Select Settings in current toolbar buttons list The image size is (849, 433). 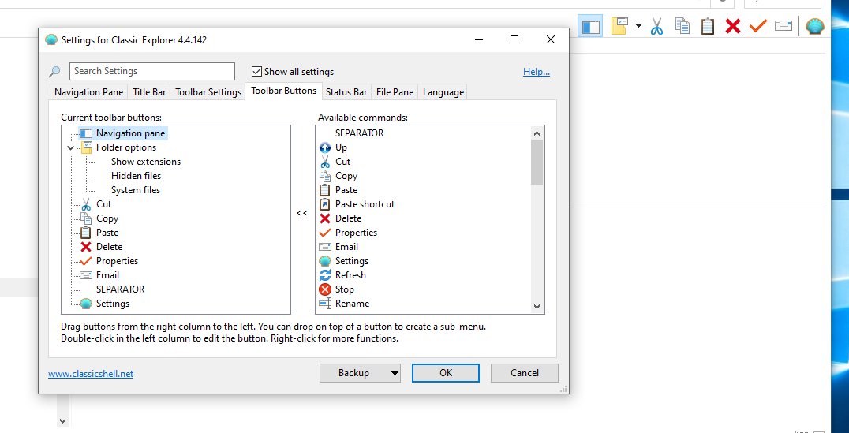coord(113,304)
